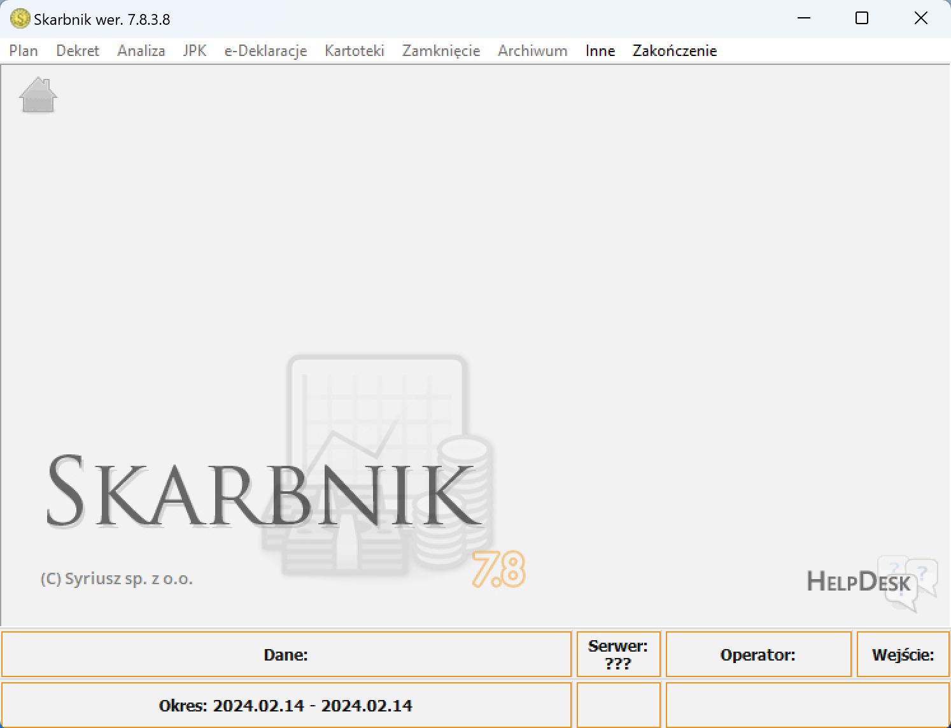951x728 pixels.
Task: Open the Plan menu
Action: click(x=24, y=51)
